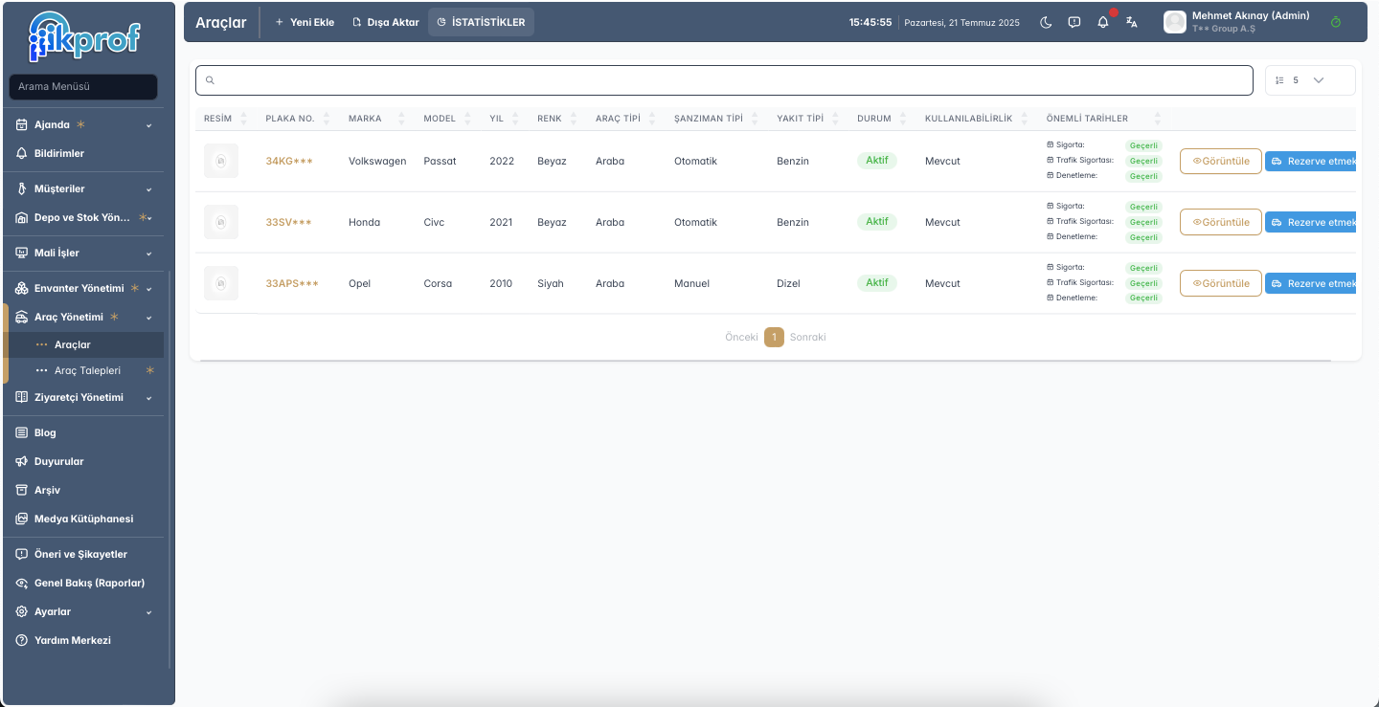Click Görüntüle for Opel Corsa
Viewport: 1379px width, 707px height.
click(x=1220, y=283)
